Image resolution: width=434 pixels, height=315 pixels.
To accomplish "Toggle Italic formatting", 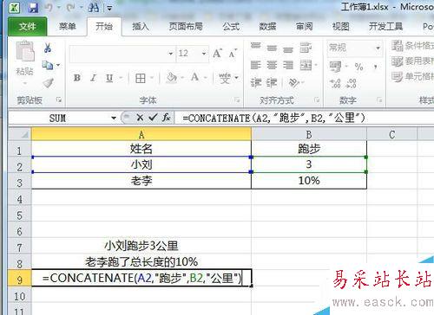I will tap(93, 78).
